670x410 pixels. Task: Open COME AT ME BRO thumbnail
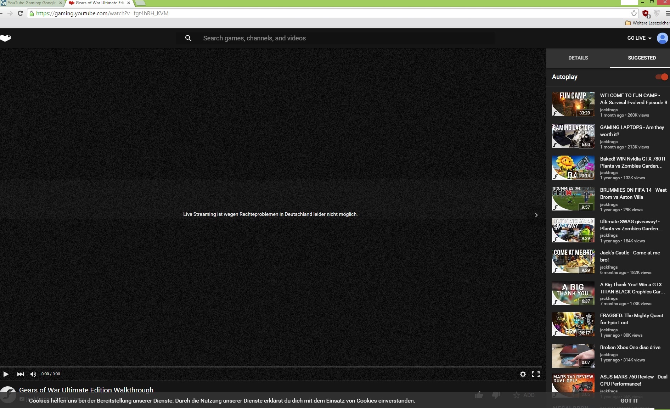(x=573, y=261)
